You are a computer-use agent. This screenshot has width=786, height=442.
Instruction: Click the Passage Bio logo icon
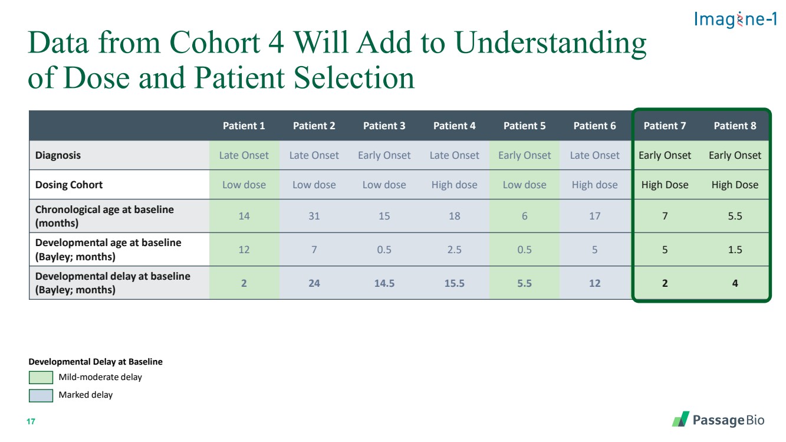coord(680,420)
